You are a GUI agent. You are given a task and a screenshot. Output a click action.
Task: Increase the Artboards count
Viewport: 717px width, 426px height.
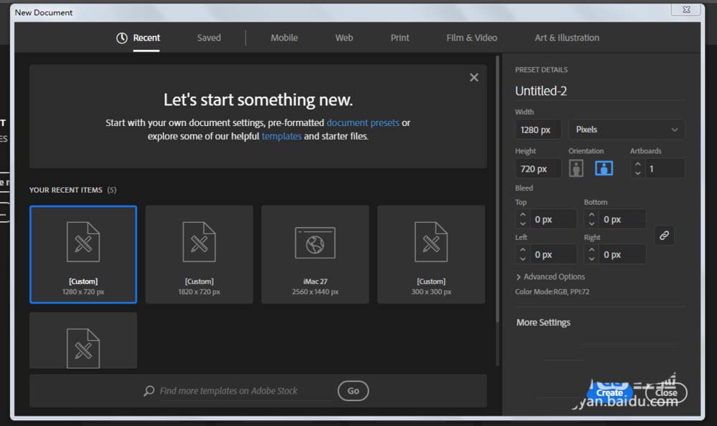coord(637,165)
